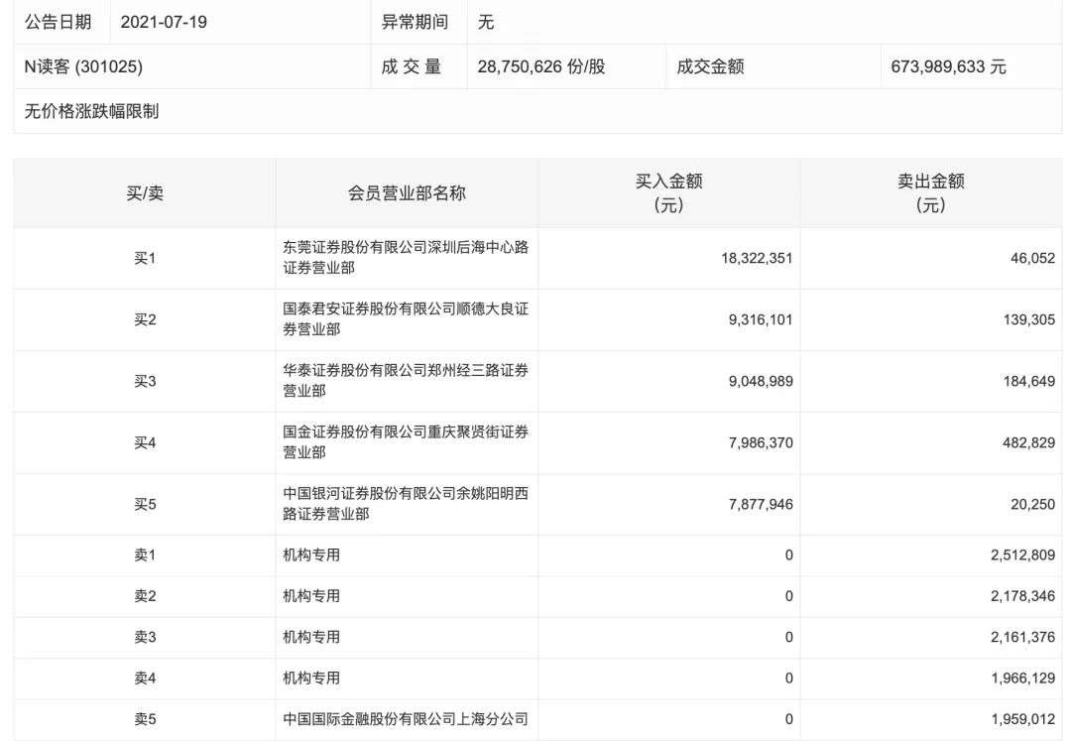Click 机构专用 in the 卖1 row
This screenshot has width=1071, height=741.
311,556
